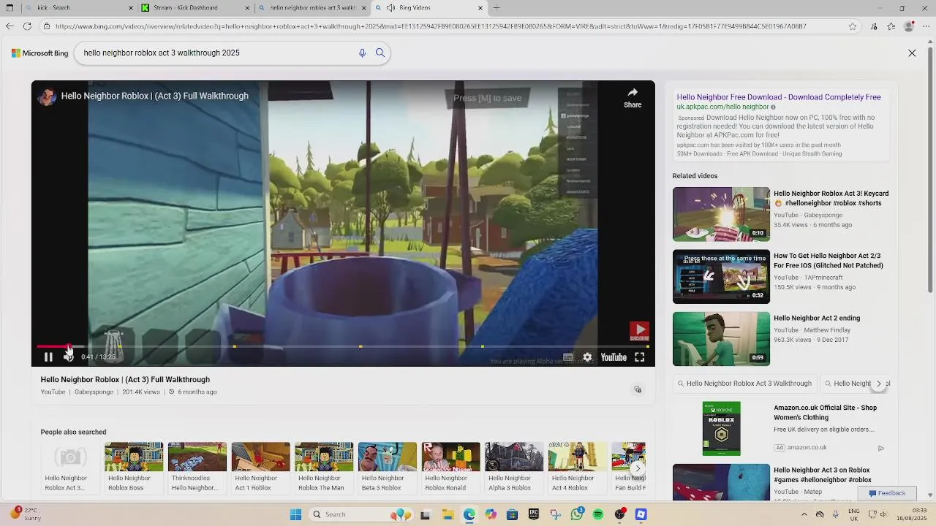Pause the video playback
Screen dimensions: 936x526
(48, 357)
